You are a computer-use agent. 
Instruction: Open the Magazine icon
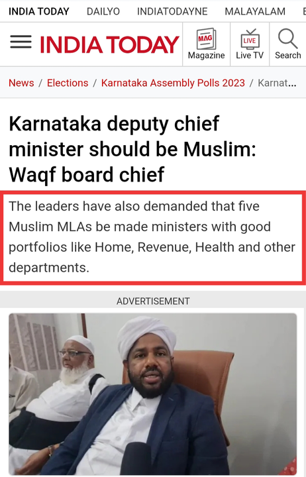point(206,38)
